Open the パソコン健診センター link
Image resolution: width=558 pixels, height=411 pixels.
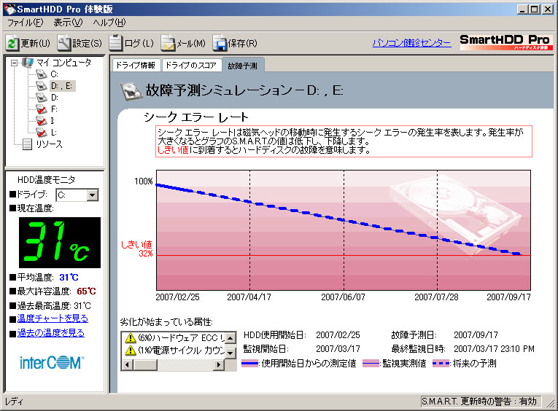(411, 43)
